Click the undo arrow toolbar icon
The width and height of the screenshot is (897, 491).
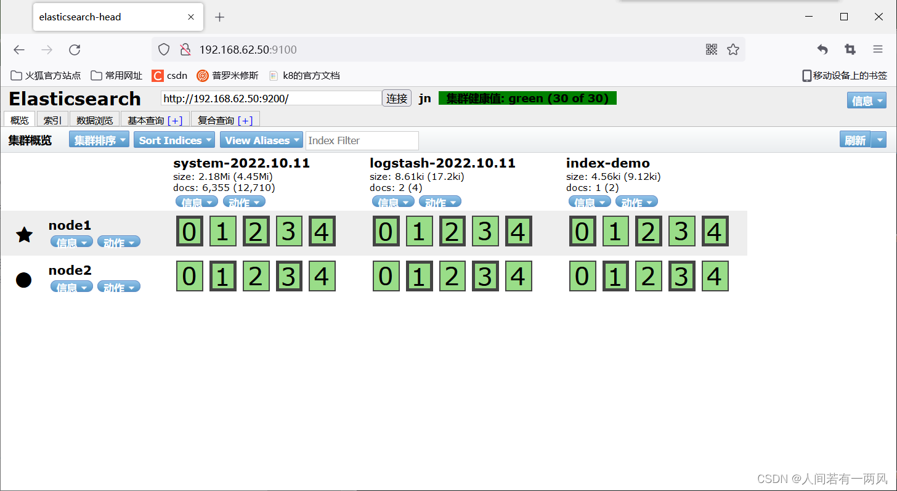[x=822, y=50]
